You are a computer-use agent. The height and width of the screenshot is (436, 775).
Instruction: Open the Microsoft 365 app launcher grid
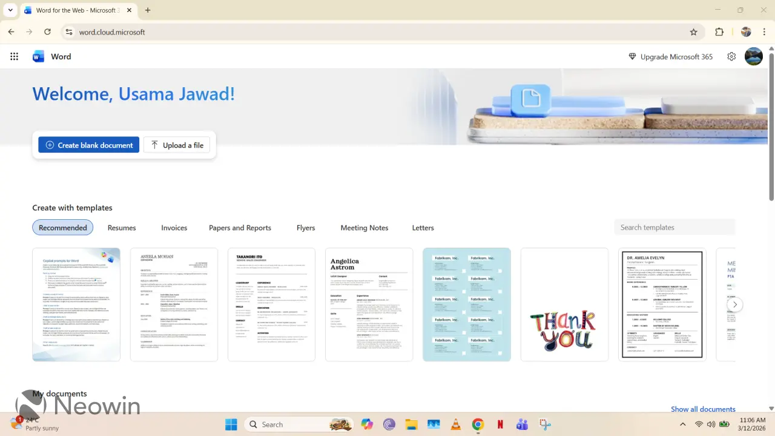pyautogui.click(x=15, y=56)
